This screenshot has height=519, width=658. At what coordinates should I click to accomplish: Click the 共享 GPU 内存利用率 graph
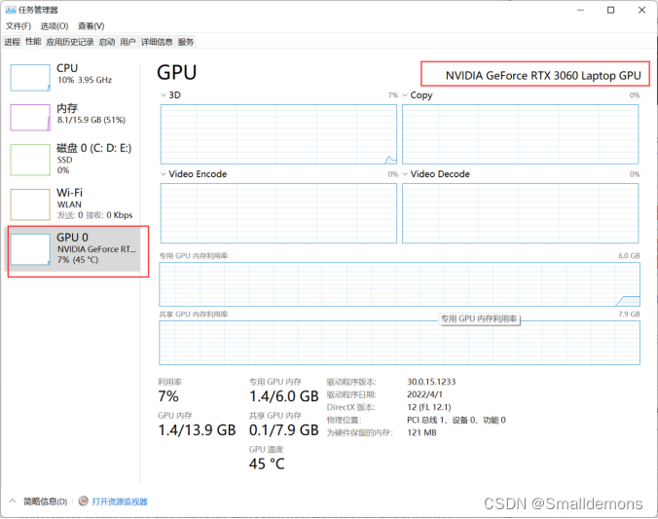coord(399,343)
